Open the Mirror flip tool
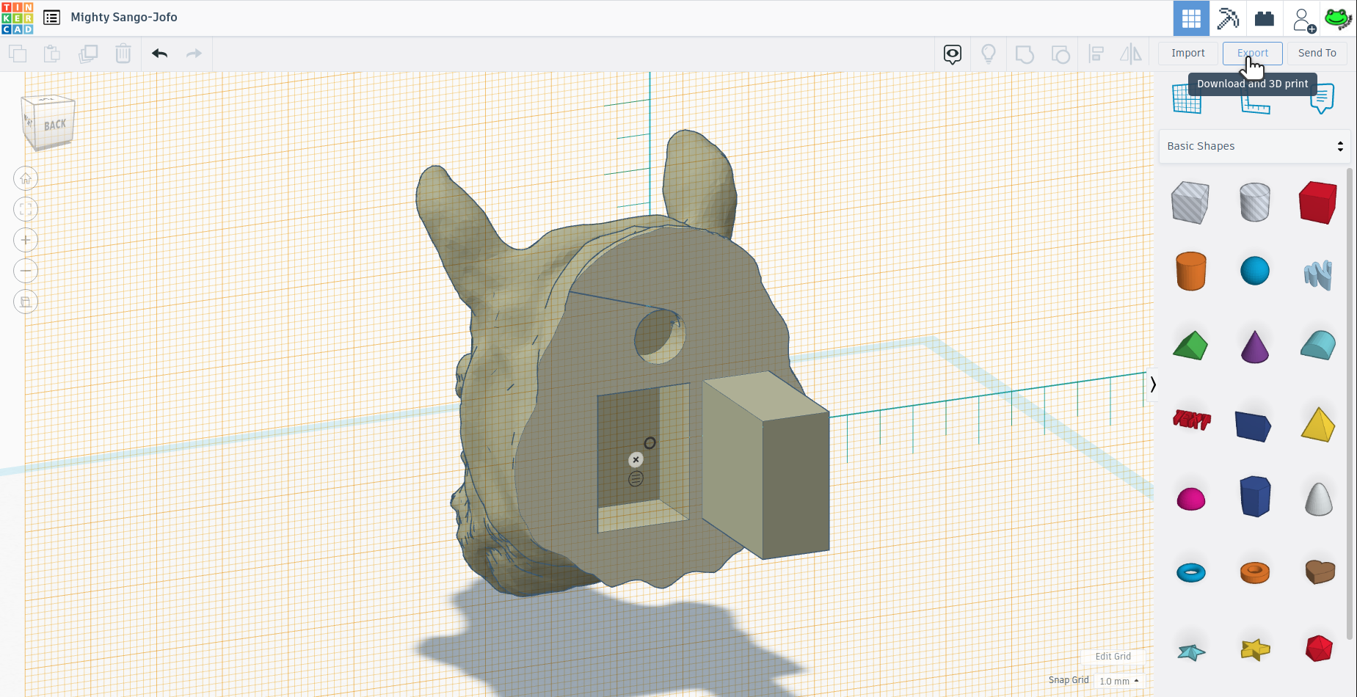Viewport: 1357px width, 697px height. coord(1131,54)
